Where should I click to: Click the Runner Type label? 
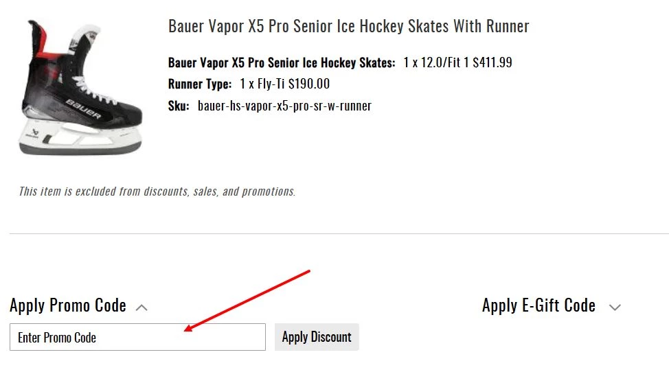[200, 84]
